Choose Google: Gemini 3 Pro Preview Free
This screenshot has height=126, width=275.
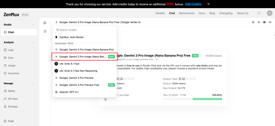coord(85,85)
